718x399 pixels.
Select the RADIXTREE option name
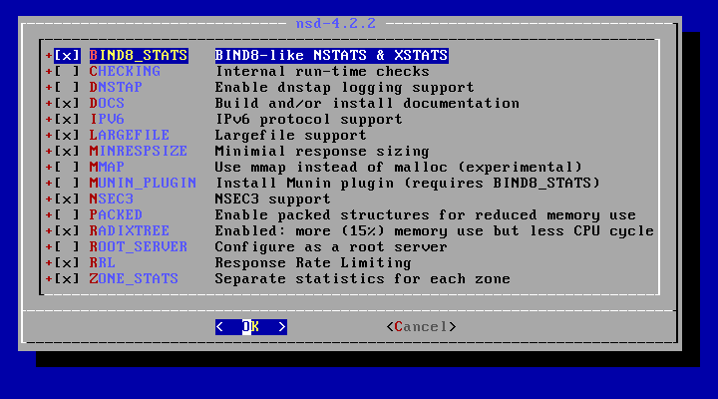pos(130,230)
